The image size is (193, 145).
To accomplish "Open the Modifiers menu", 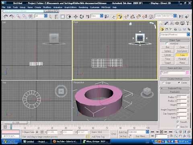I will (47, 7).
